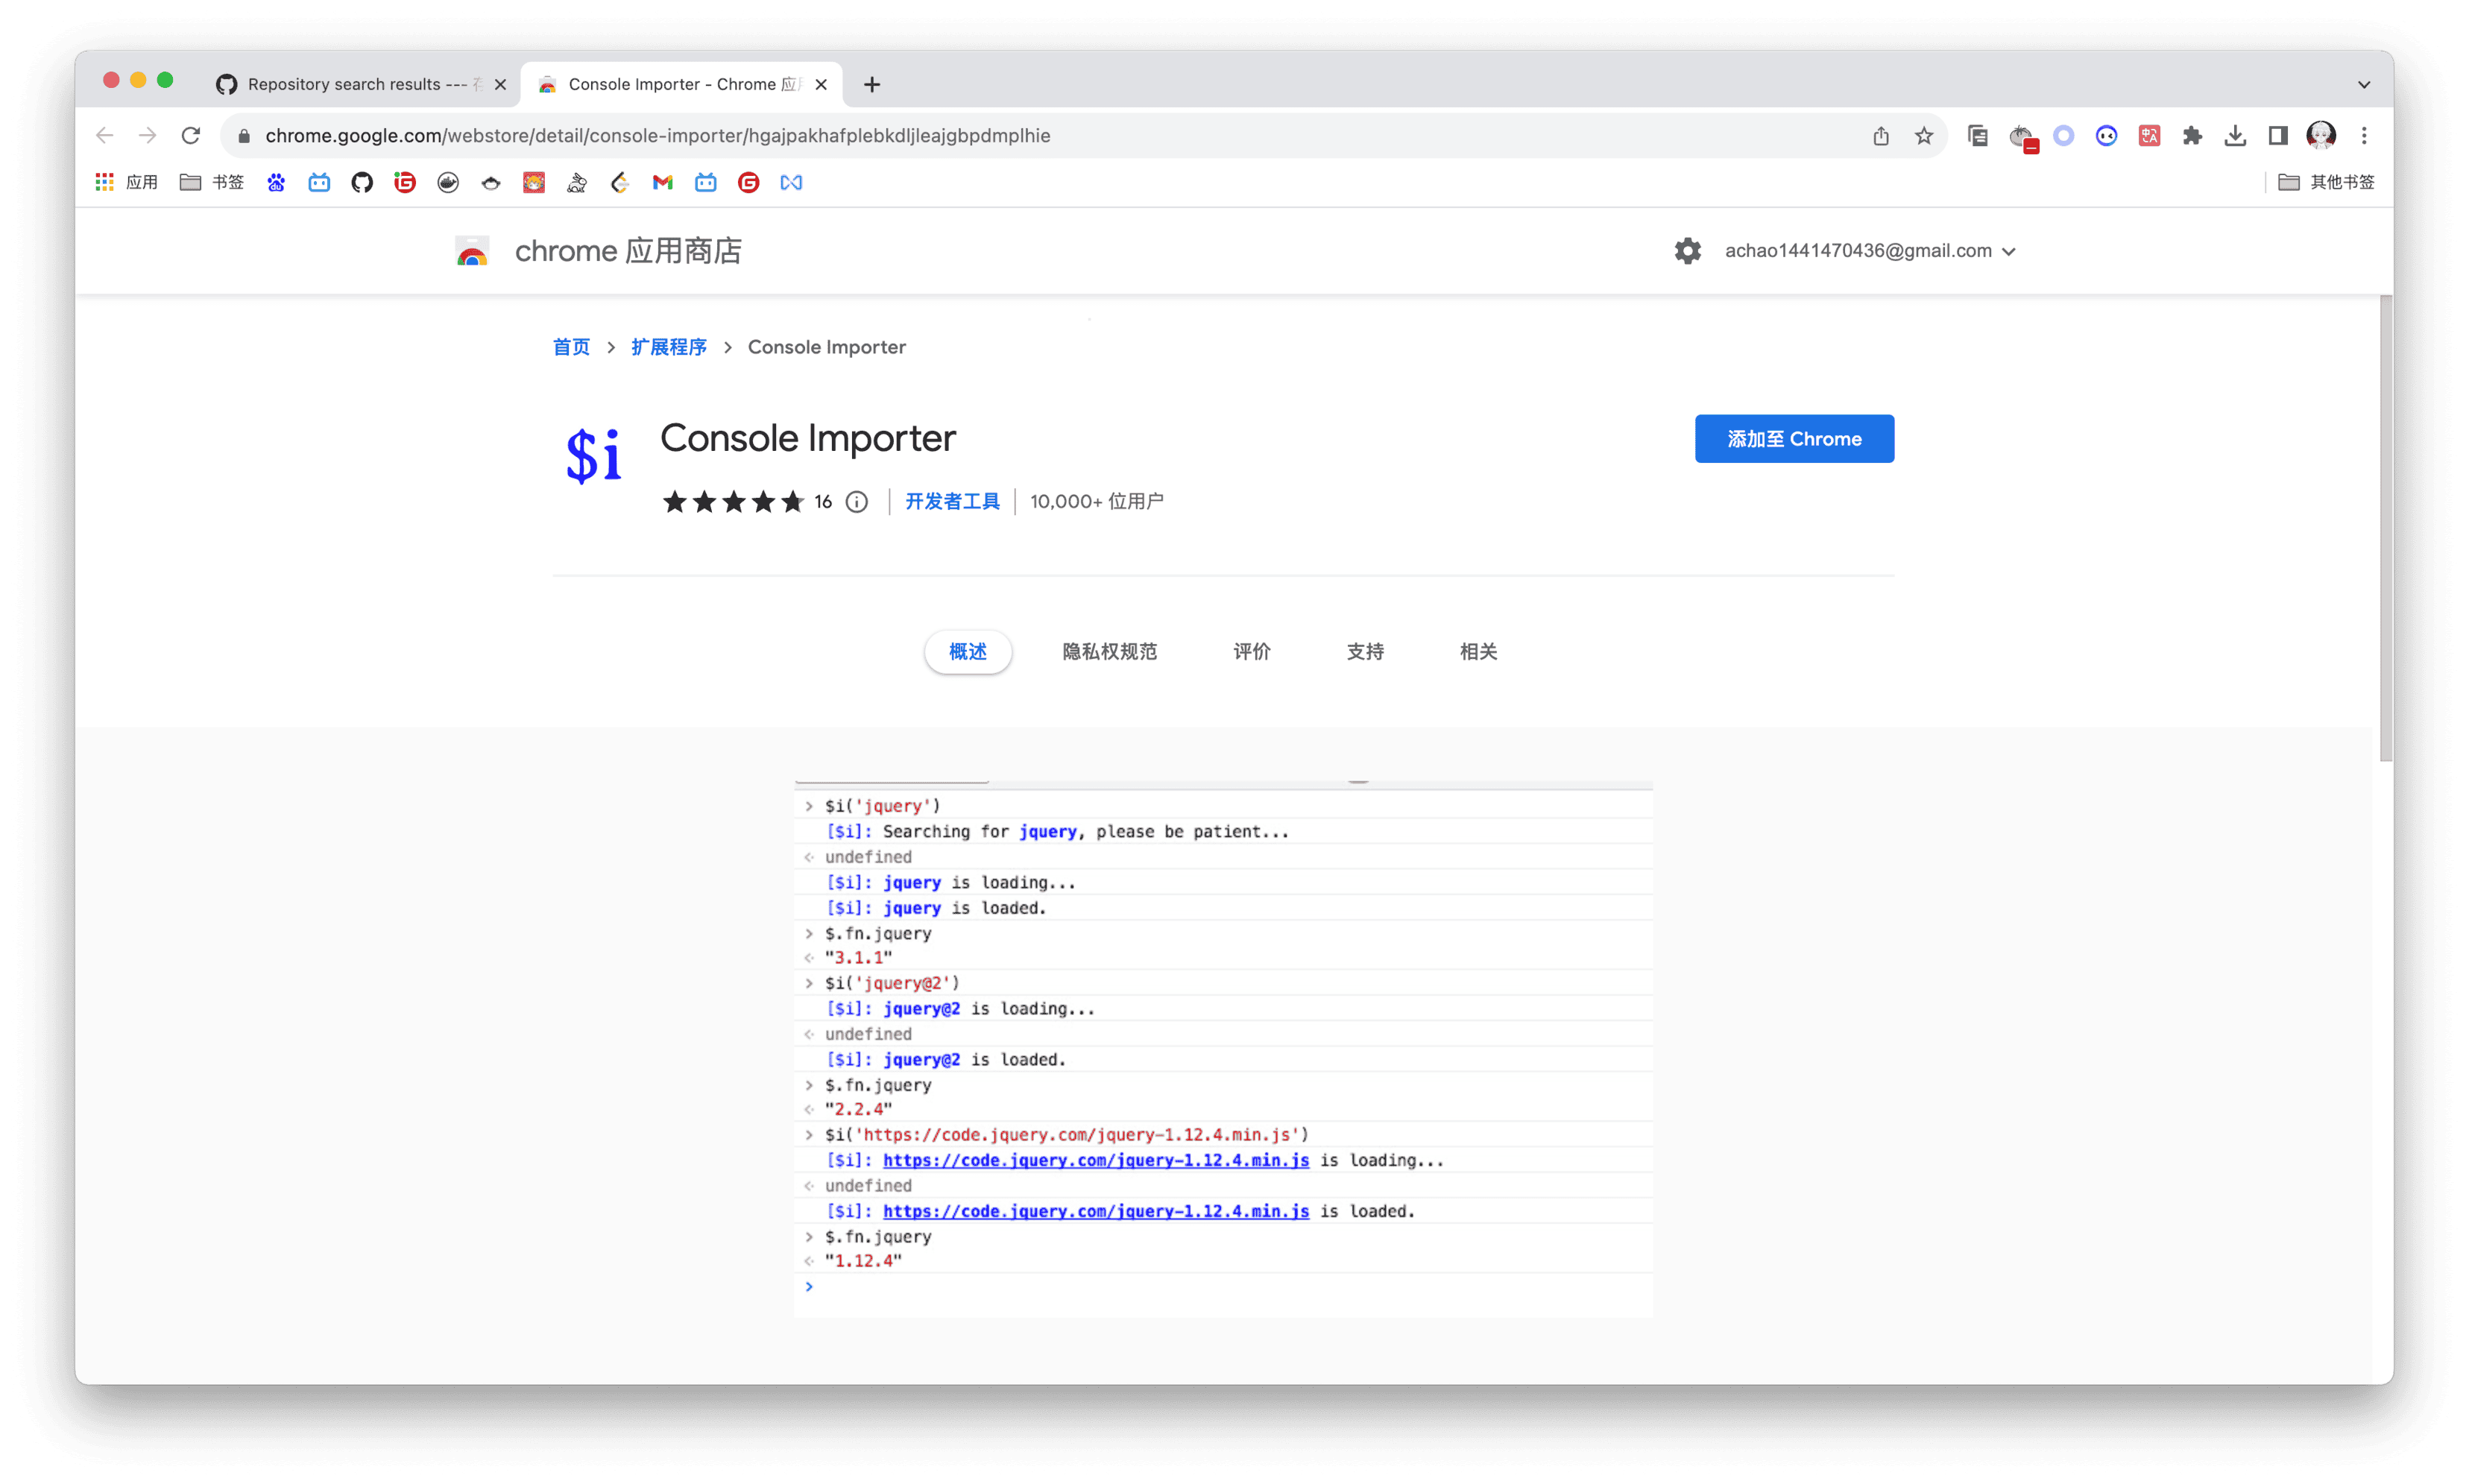Open the extensions puzzle piece menu
Viewport: 2469px width, 1484px height.
(x=2192, y=136)
